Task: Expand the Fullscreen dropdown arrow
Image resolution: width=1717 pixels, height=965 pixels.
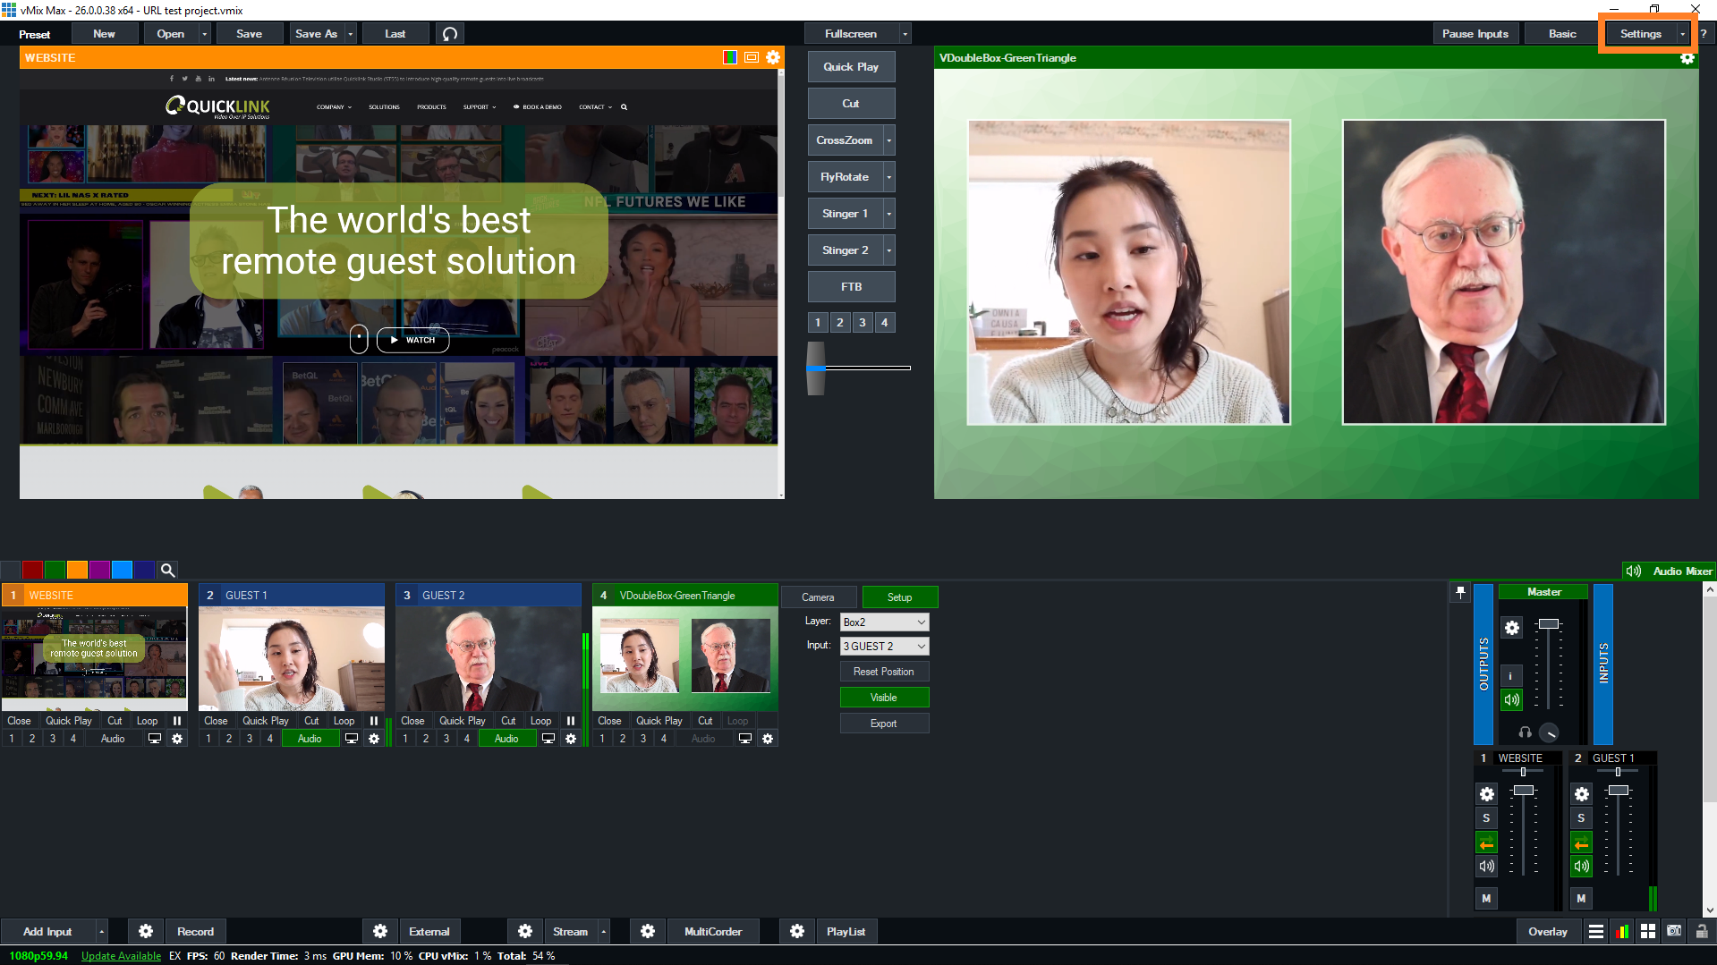Action: pos(905,34)
